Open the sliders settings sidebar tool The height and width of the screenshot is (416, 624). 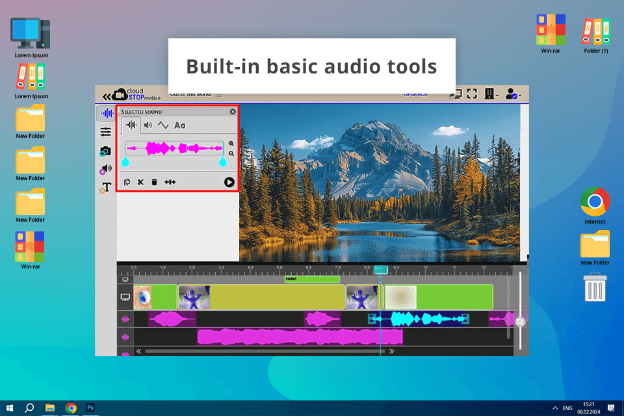coord(105,132)
